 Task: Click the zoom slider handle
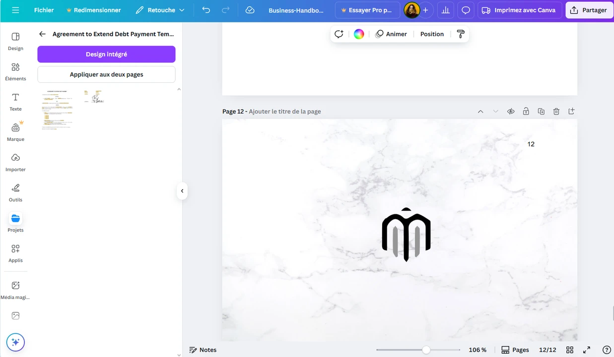click(426, 350)
